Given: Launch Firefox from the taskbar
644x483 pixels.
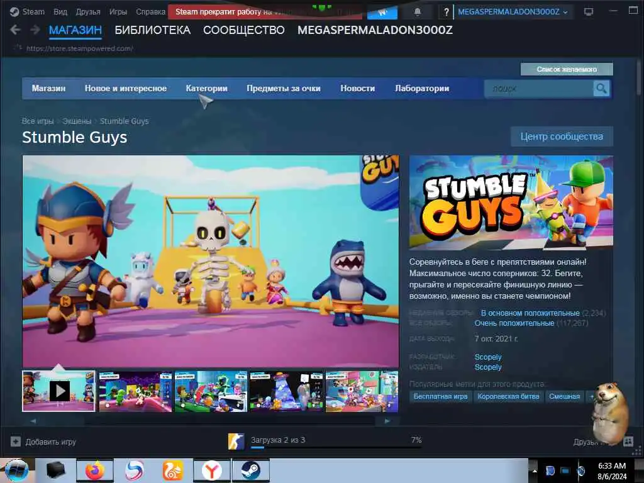Looking at the screenshot, I should (x=95, y=470).
